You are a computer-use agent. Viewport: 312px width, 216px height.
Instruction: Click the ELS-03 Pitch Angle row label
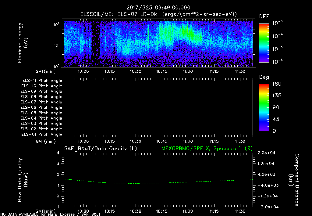tap(41, 124)
